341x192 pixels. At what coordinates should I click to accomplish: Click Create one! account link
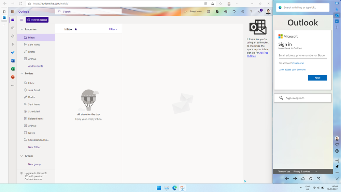(x=298, y=63)
